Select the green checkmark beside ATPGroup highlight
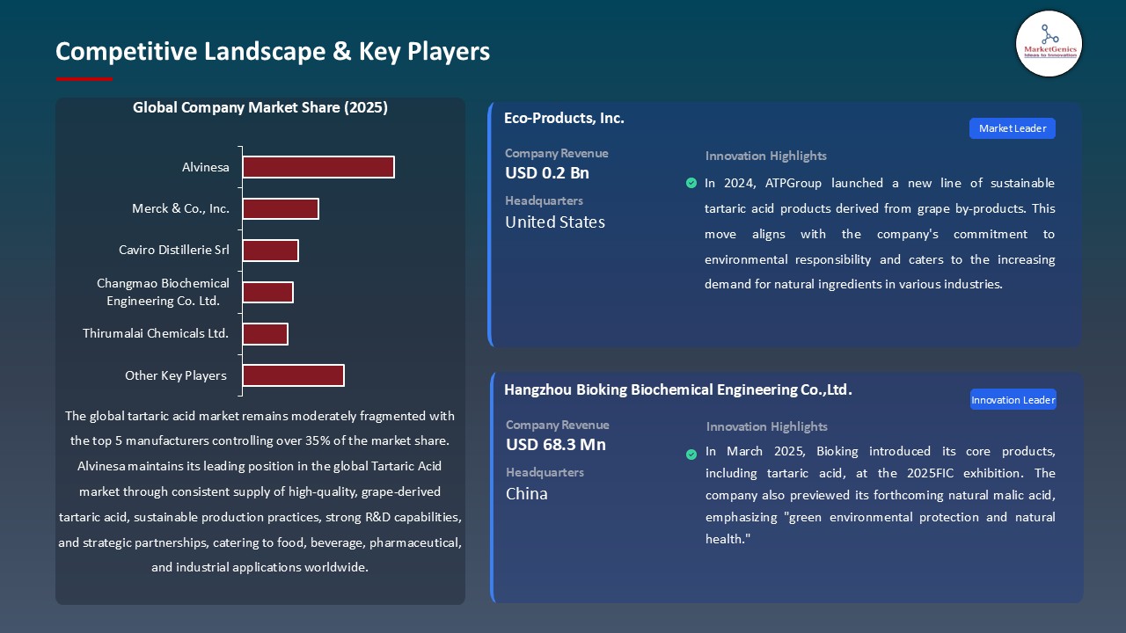Image resolution: width=1126 pixels, height=633 pixels. tap(691, 183)
